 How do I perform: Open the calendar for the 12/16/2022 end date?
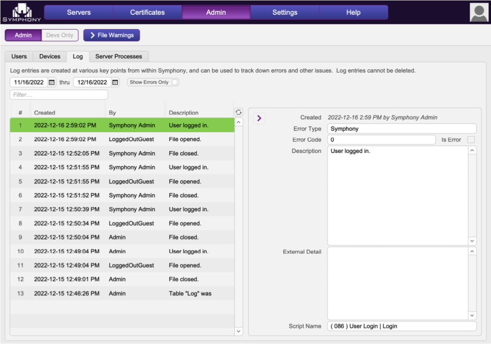[114, 82]
